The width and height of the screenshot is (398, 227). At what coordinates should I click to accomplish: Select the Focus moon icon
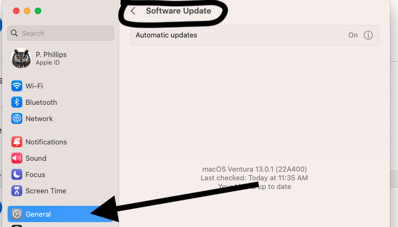tap(17, 174)
